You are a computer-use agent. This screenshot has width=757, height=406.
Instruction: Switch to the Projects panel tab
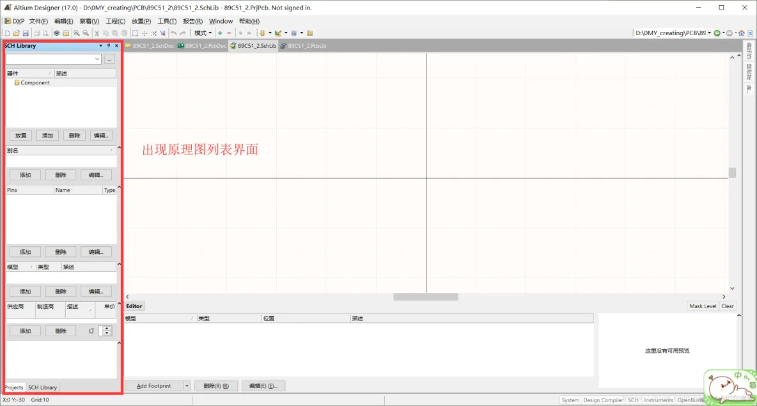[14, 387]
